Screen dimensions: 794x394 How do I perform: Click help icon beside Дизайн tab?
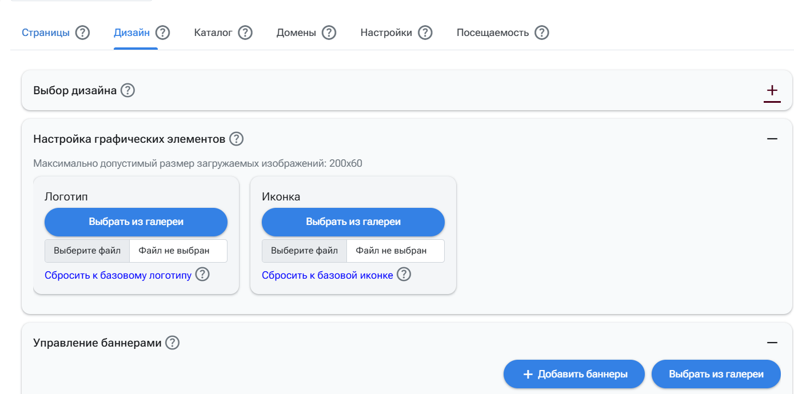tap(163, 33)
